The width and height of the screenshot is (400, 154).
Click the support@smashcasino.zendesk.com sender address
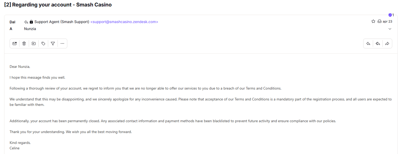click(124, 22)
